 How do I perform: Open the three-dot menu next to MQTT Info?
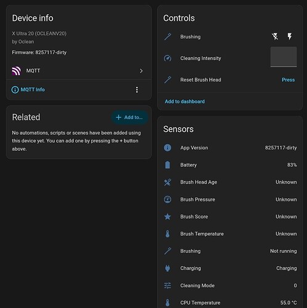(x=137, y=89)
